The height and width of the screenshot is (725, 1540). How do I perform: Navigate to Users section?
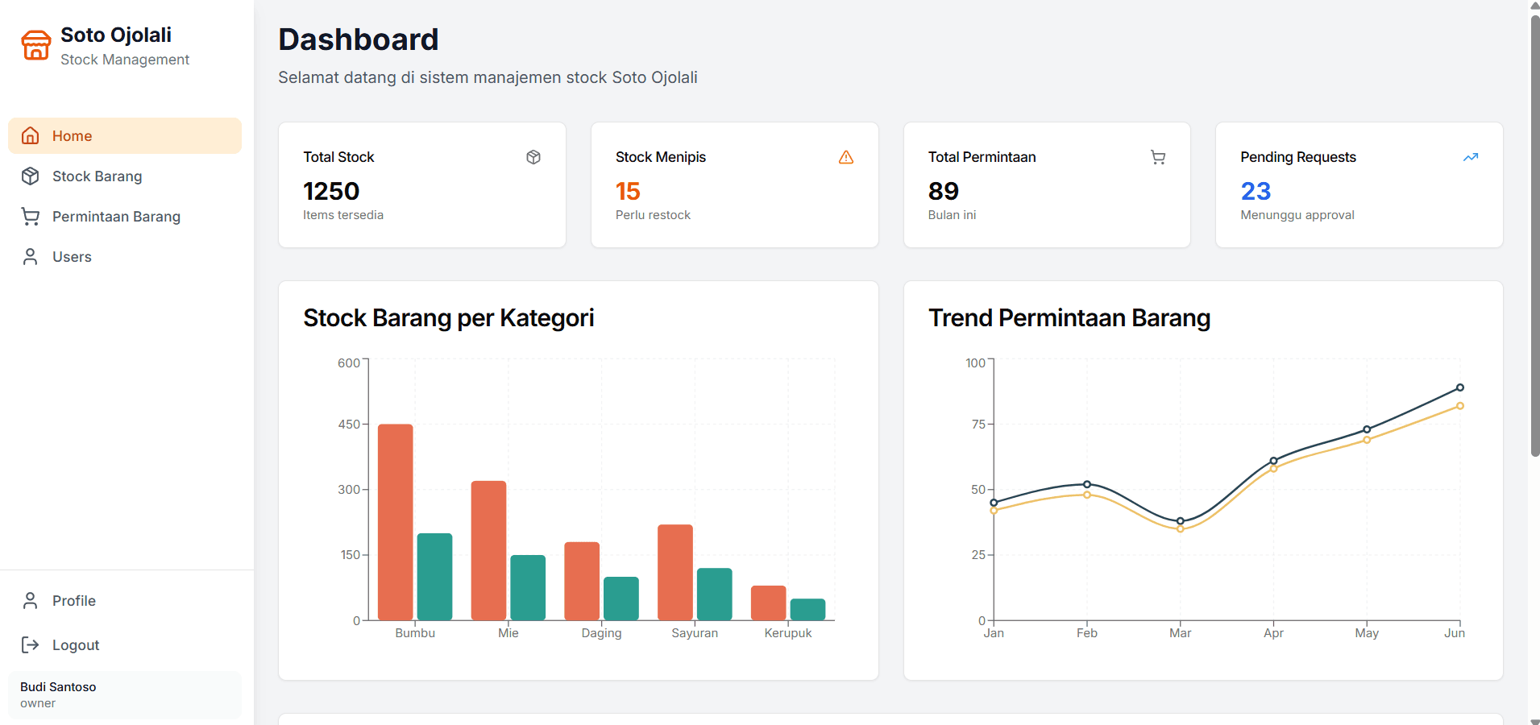(125, 256)
